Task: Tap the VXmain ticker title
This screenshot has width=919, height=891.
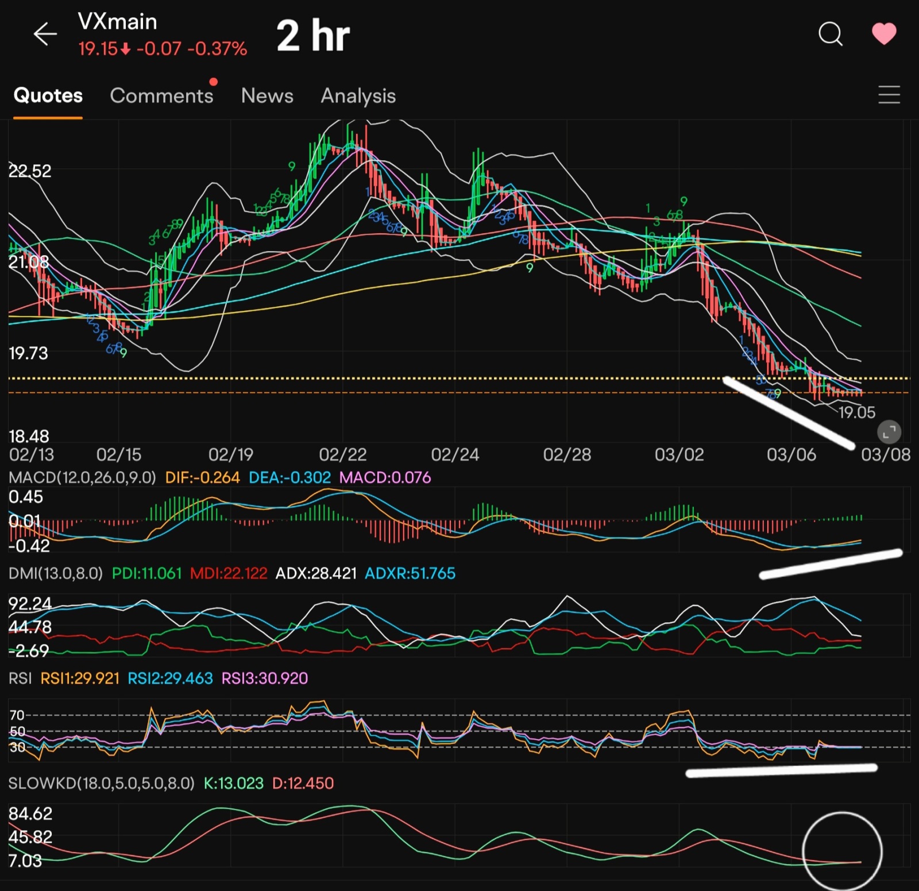Action: pos(117,22)
